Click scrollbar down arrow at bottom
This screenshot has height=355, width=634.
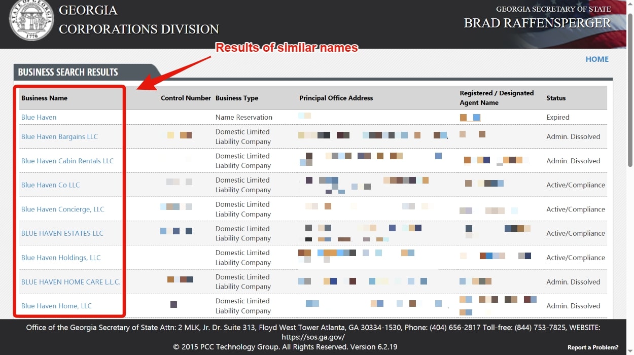click(x=629, y=350)
